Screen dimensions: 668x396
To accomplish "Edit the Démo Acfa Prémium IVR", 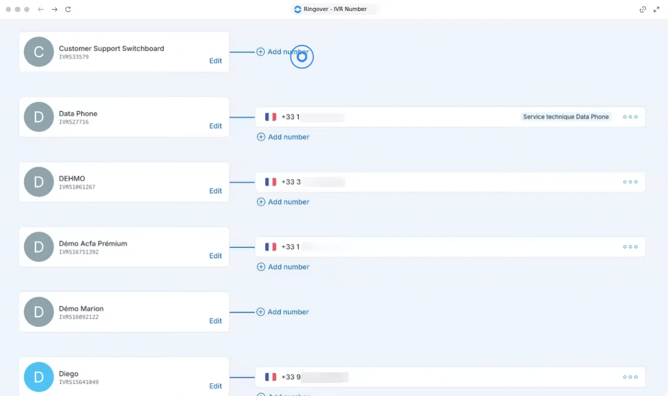I will click(x=216, y=256).
